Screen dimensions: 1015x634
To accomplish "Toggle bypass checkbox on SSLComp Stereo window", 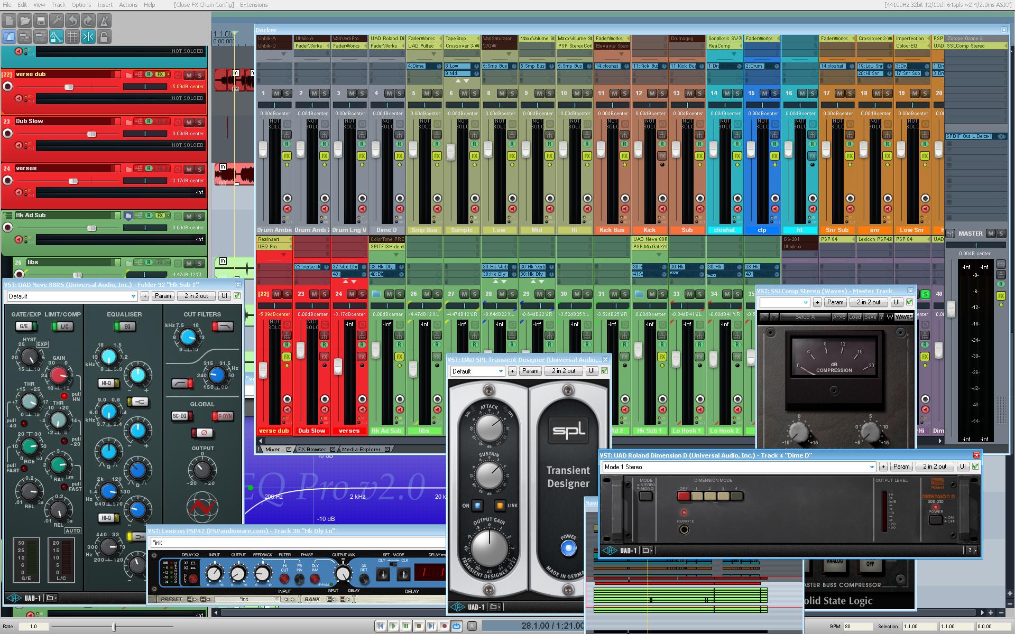I will pyautogui.click(x=909, y=302).
